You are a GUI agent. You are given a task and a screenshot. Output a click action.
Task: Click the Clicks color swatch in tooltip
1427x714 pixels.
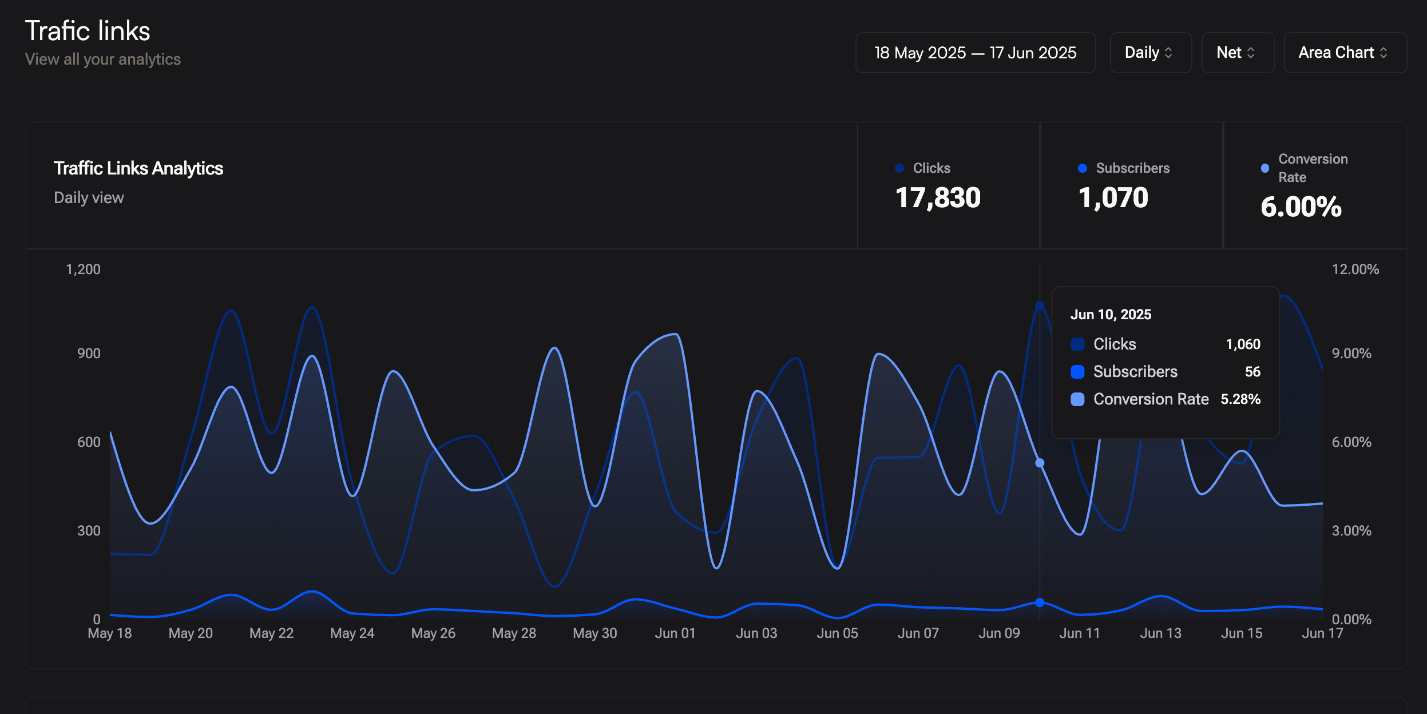pyautogui.click(x=1077, y=344)
